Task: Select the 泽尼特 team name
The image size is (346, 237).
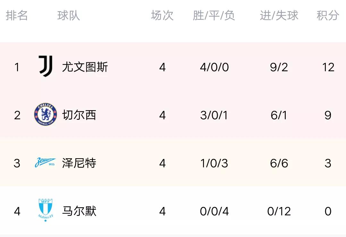Action: [79, 163]
